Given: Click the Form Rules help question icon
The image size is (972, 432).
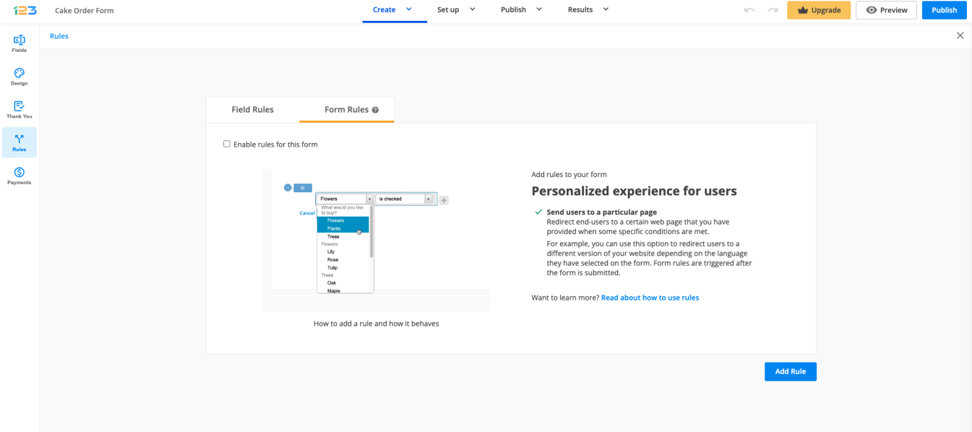Looking at the screenshot, I should (375, 110).
